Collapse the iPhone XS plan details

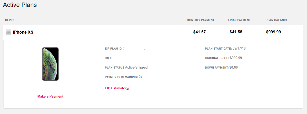8,32
